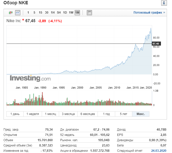Select the area line chart icon
172x153 pixels.
[x=18, y=13]
